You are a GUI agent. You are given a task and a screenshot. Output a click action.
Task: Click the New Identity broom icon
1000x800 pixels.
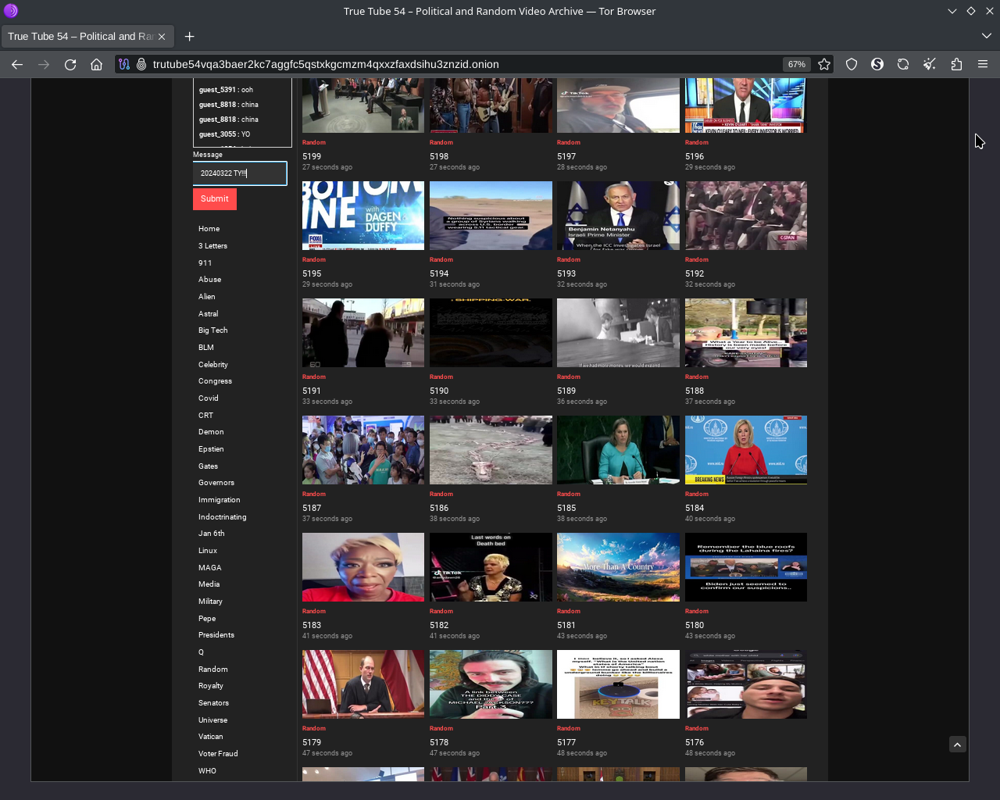click(930, 65)
